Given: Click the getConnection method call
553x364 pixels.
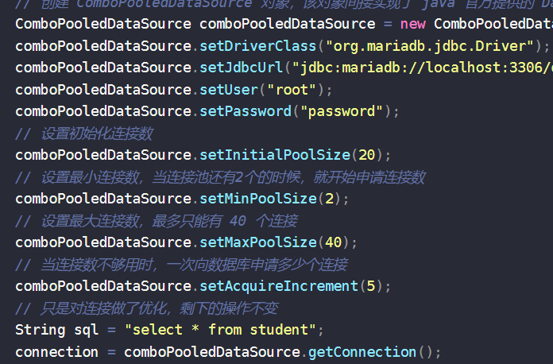Looking at the screenshot, I should pos(362,351).
